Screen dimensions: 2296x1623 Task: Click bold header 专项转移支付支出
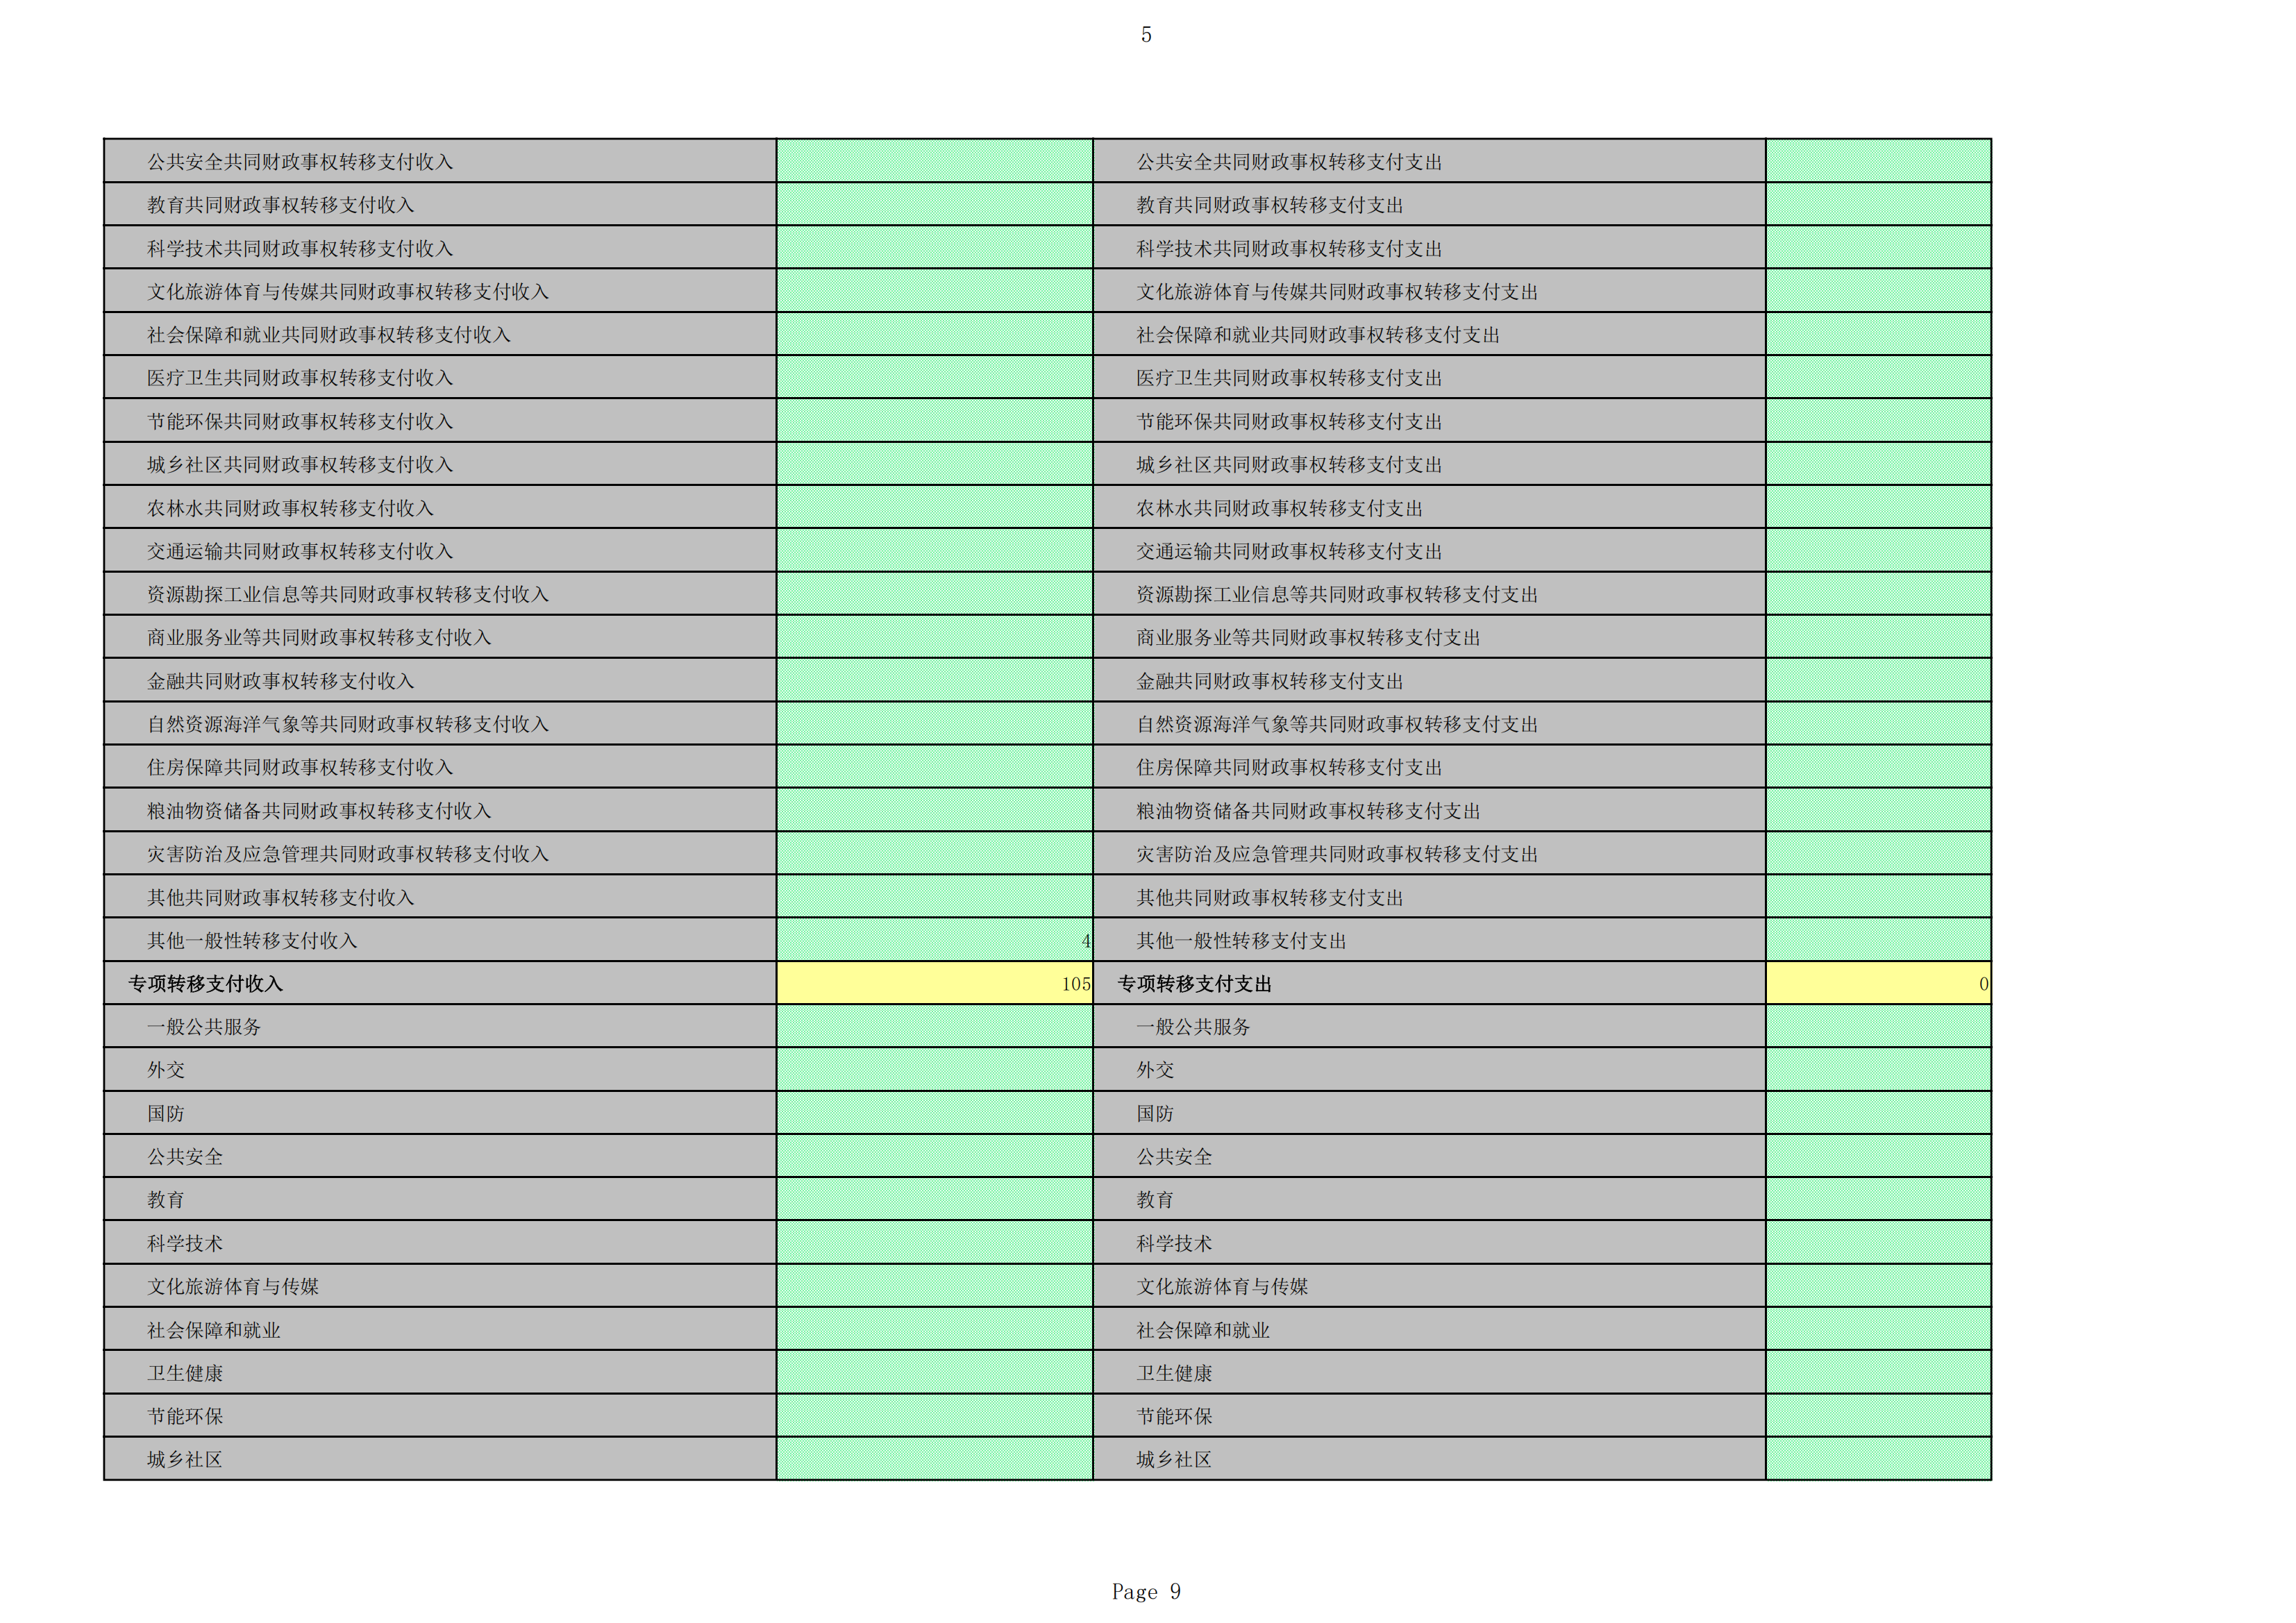(1195, 985)
